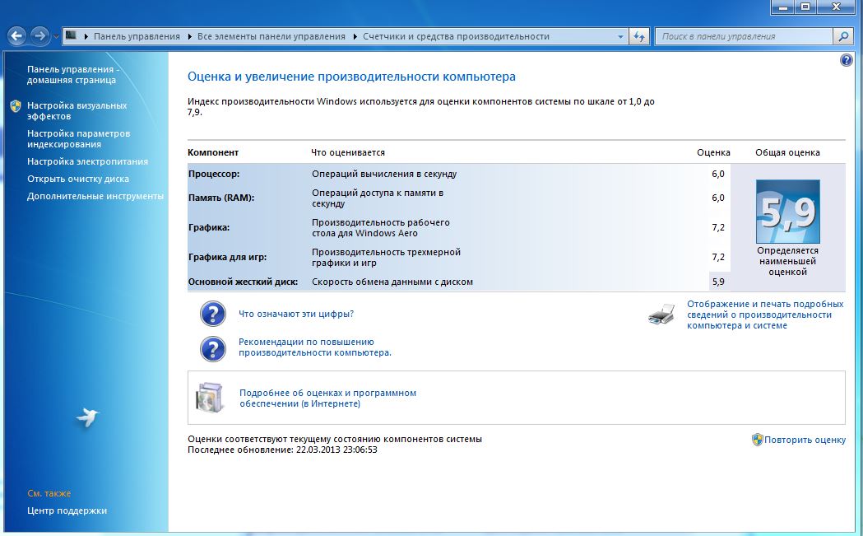Maximize the Control Panel window
This screenshot has height=536, width=863.
[x=805, y=7]
